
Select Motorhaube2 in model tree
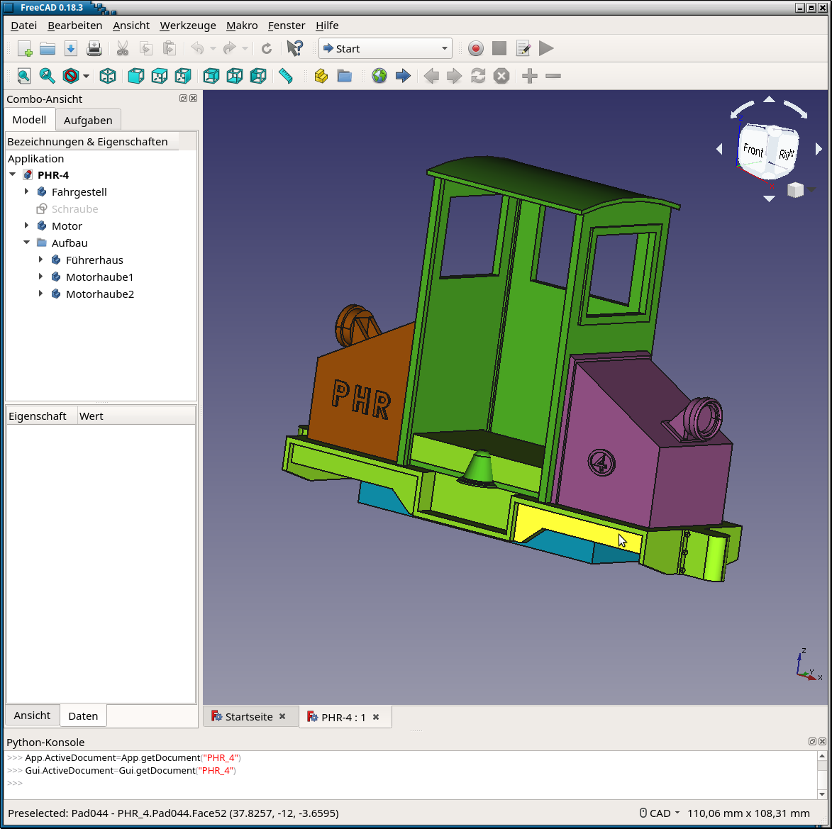coord(100,294)
